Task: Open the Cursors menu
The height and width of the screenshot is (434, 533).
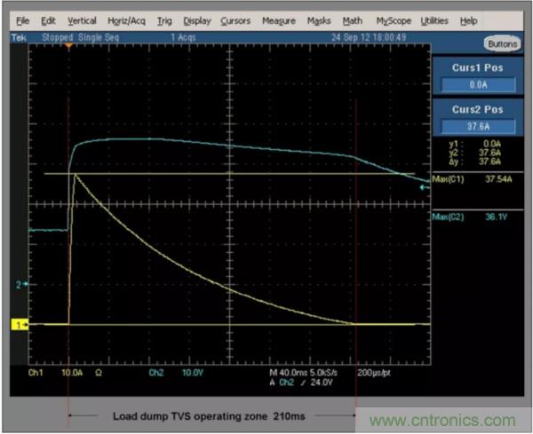Action: [x=235, y=20]
